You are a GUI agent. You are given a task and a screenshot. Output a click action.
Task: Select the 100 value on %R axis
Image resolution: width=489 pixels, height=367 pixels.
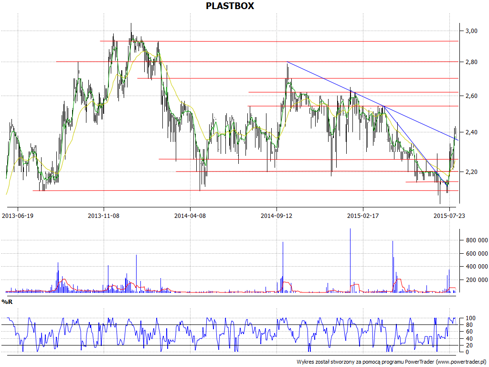[x=470, y=318]
